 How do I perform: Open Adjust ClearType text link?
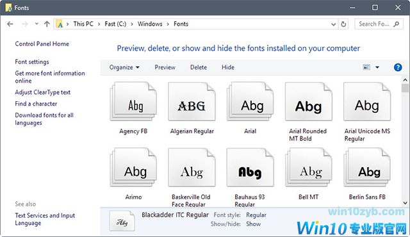tap(43, 92)
